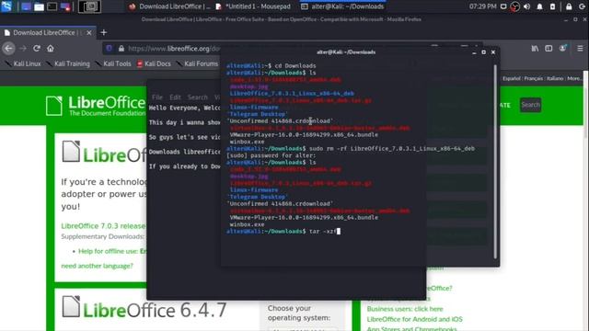This screenshot has height=331, width=589.
Task: Open Firefox Library button
Action: pyautogui.click(x=535, y=49)
